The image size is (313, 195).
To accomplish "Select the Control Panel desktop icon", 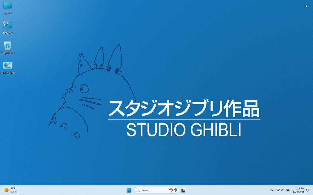I will point(7,68).
